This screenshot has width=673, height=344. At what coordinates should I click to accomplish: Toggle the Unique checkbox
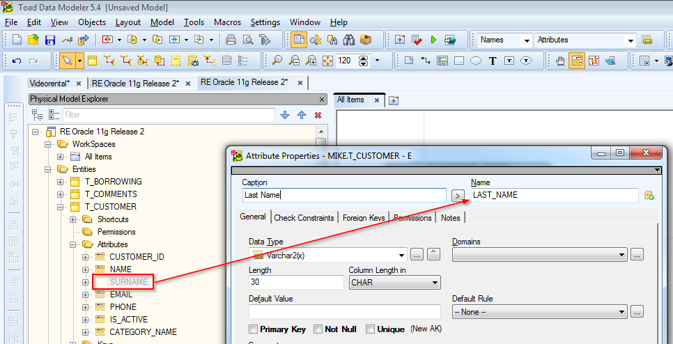(x=371, y=329)
